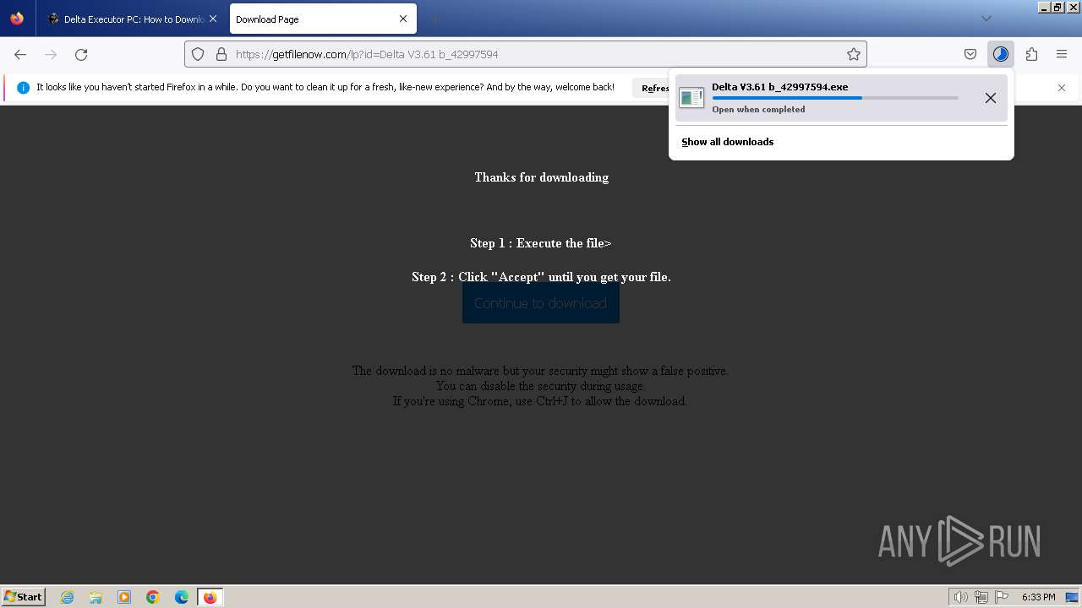The height and width of the screenshot is (608, 1082).
Task: Click the Firefox View icon
Action: (x=17, y=19)
